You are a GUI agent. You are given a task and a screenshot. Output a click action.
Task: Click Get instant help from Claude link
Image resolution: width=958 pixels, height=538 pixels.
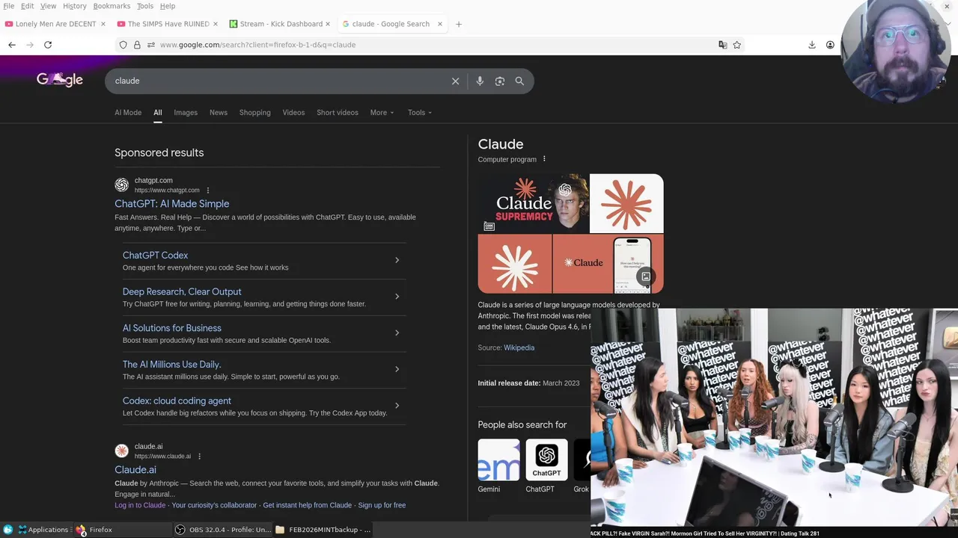coord(307,505)
